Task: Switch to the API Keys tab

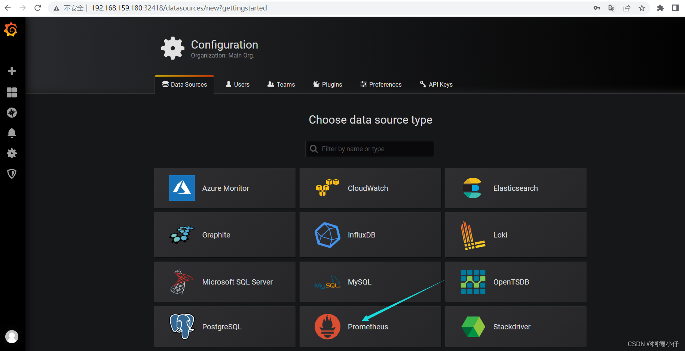Action: pos(436,84)
